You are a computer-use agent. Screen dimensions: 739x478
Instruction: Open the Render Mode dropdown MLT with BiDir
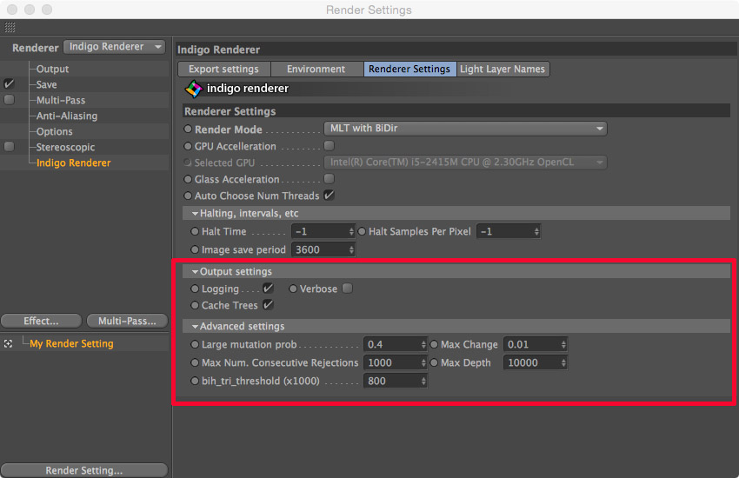pyautogui.click(x=465, y=129)
